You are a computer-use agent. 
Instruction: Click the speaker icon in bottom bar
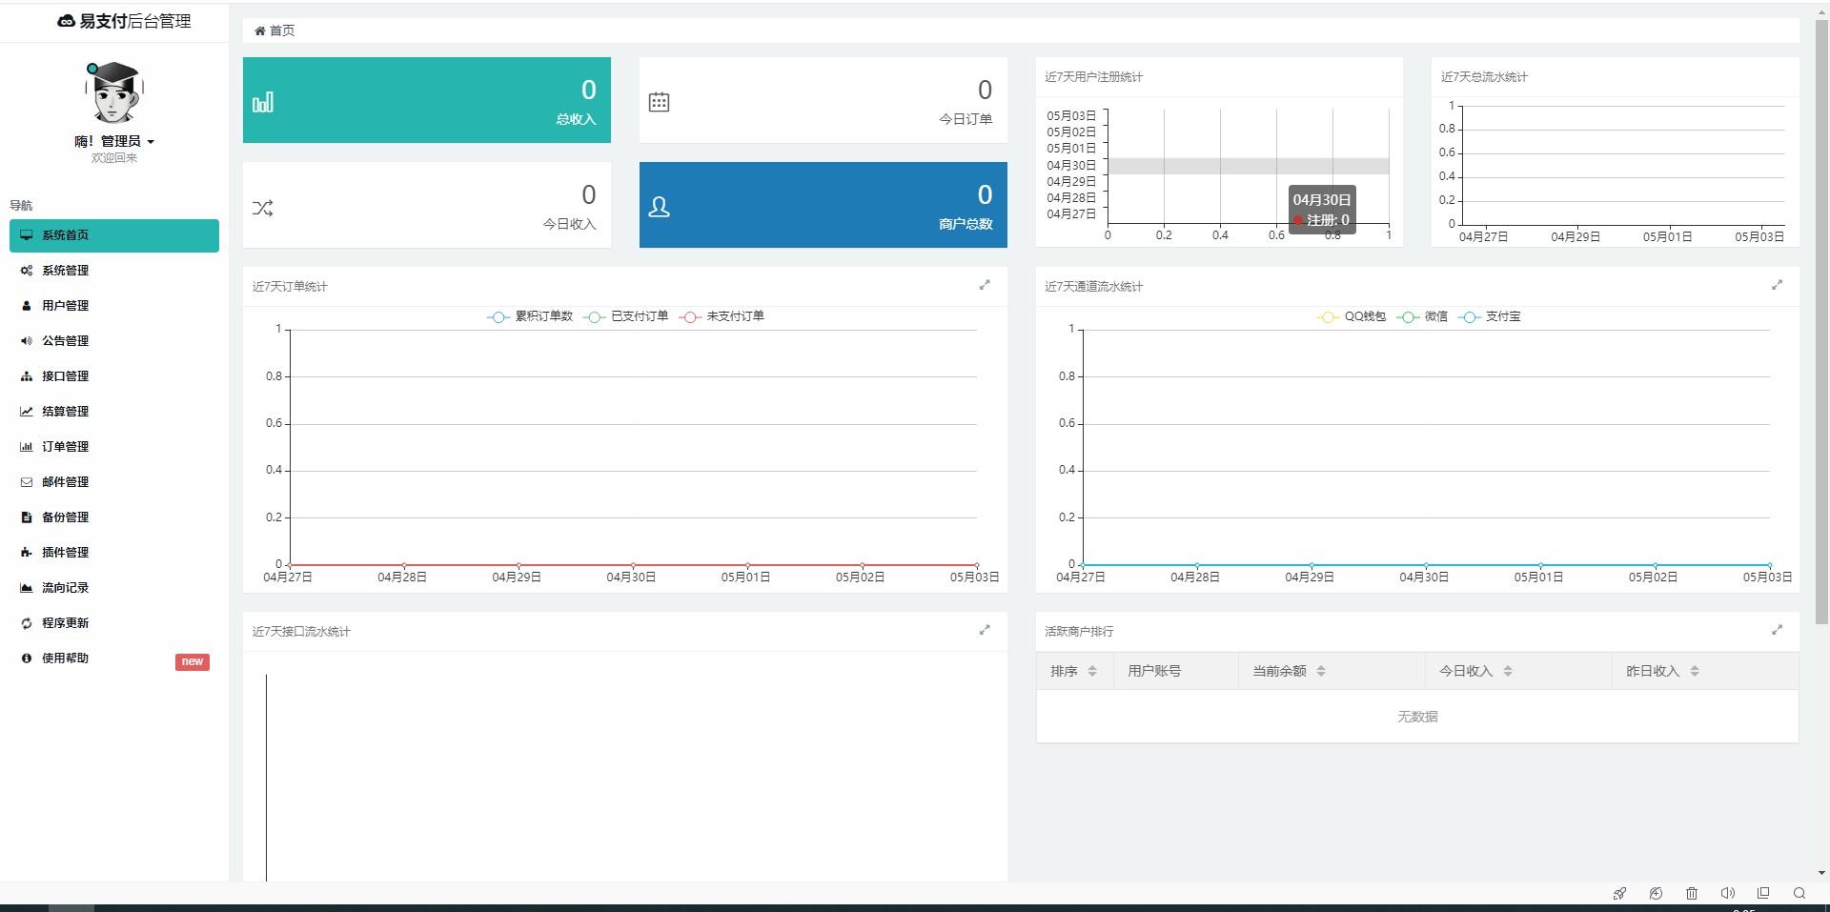[x=1727, y=893]
